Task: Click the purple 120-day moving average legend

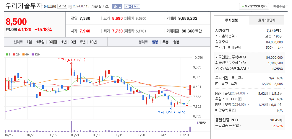Action: tap(35, 55)
